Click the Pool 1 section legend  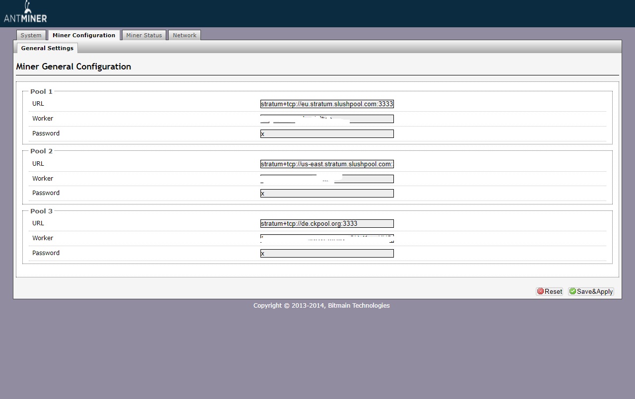point(41,91)
